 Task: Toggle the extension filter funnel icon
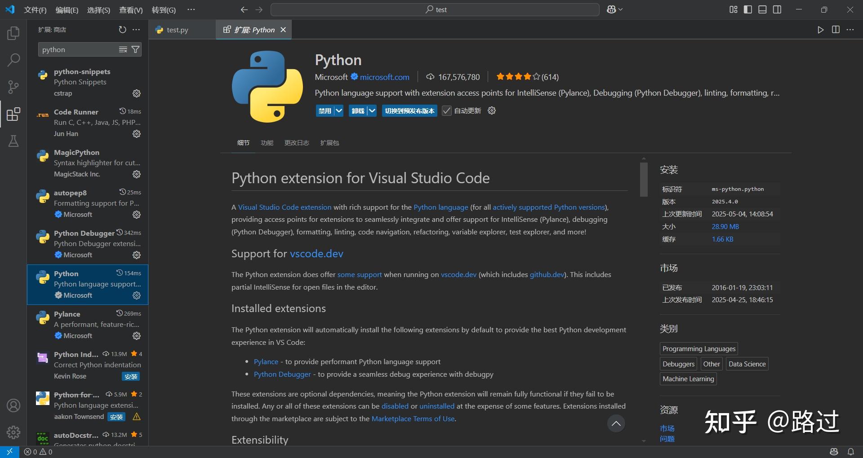pos(136,49)
